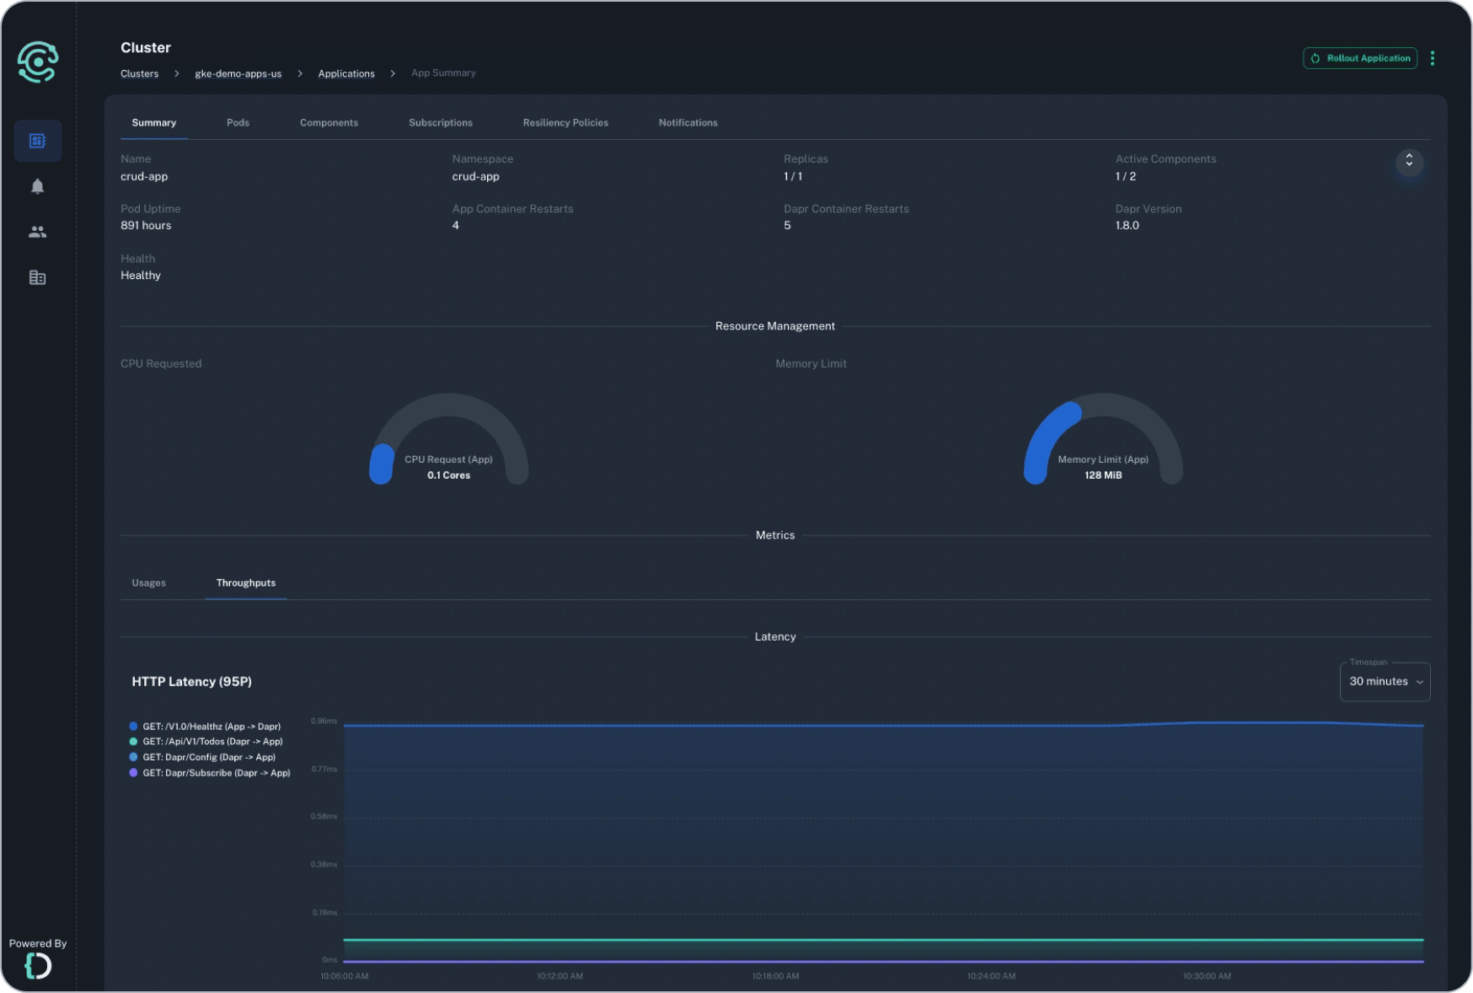Go to Clusters breadcrumb

(x=140, y=74)
